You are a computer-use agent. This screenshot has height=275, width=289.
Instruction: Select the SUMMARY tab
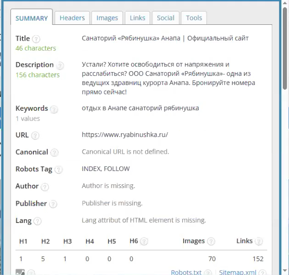31,18
